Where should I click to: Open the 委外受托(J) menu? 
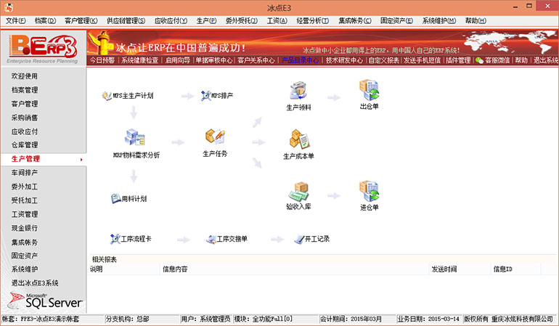pyautogui.click(x=242, y=20)
